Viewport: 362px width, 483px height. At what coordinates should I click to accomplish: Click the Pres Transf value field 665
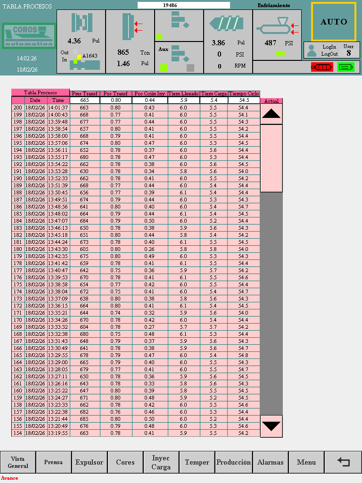tap(85, 100)
